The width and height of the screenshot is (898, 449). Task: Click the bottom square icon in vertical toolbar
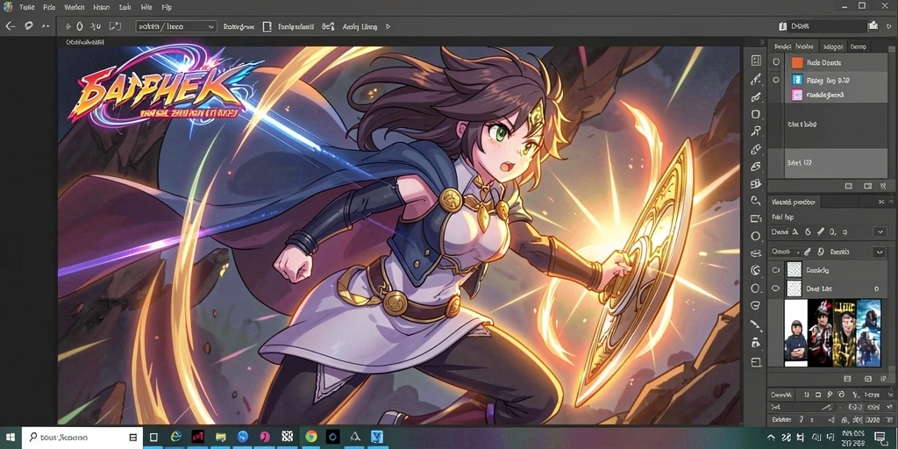756,362
